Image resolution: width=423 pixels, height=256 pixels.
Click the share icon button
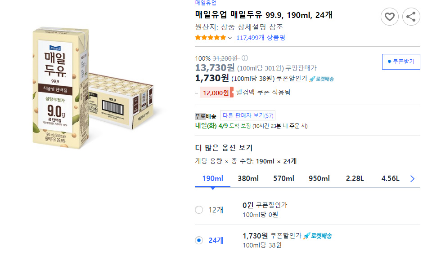[411, 17]
